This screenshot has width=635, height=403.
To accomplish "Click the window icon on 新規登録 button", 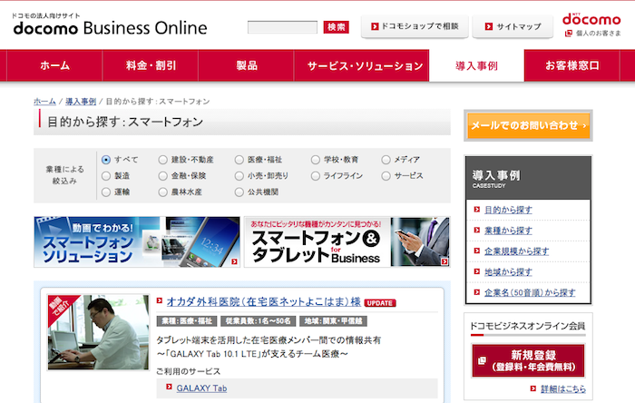I will 482,360.
